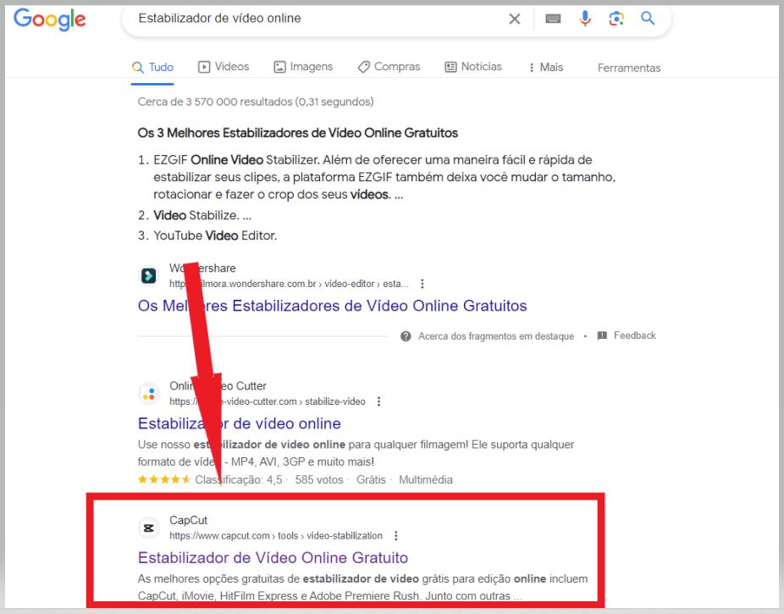Click the Google logo
Image resolution: width=784 pixels, height=614 pixels.
point(49,20)
